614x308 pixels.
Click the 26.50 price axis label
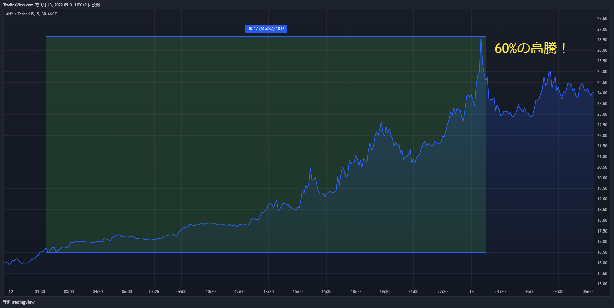click(x=602, y=40)
